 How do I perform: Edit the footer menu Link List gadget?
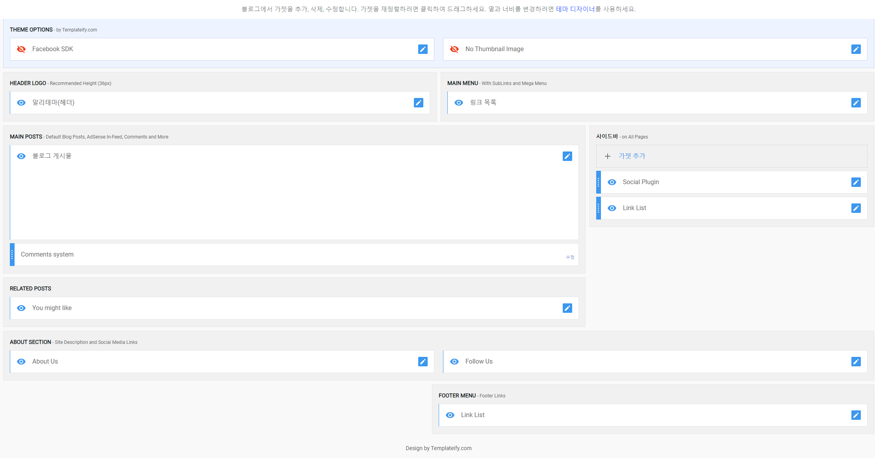coord(856,415)
